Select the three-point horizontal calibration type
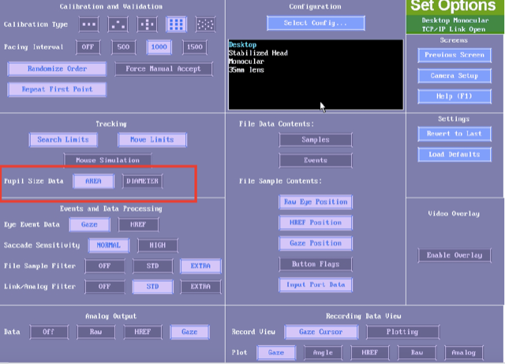The height and width of the screenshot is (364, 505). coord(89,24)
